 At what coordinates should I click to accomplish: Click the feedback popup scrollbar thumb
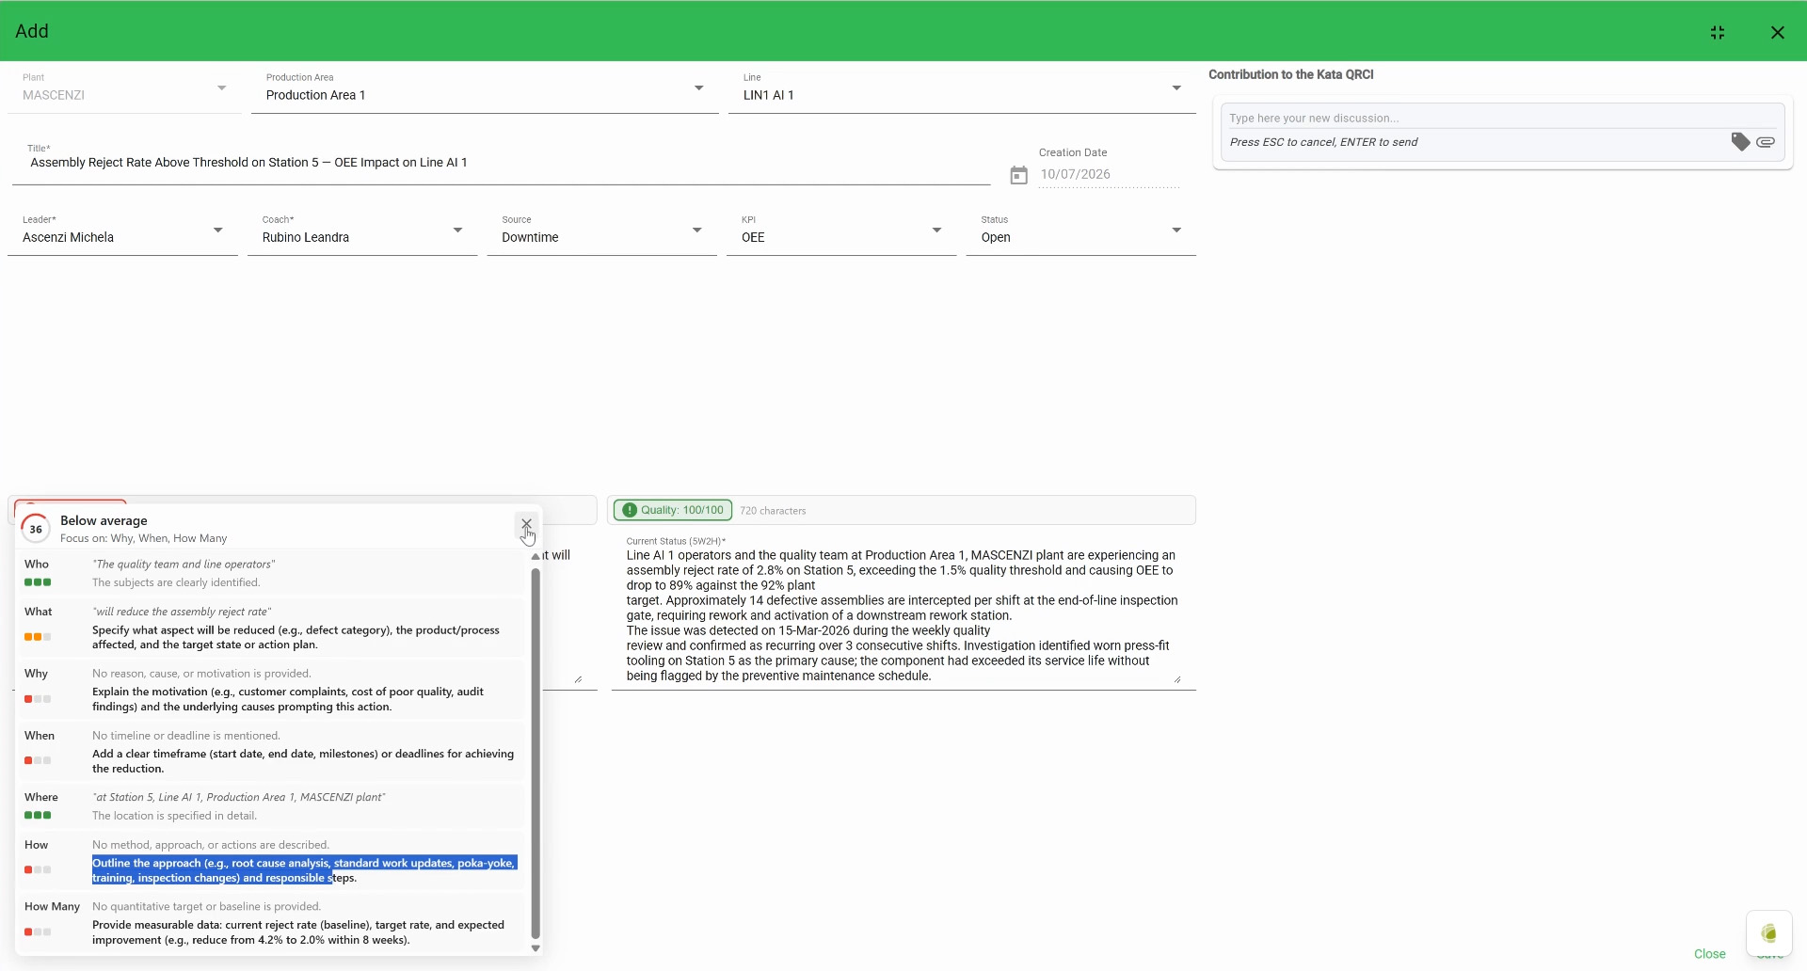[x=536, y=753]
